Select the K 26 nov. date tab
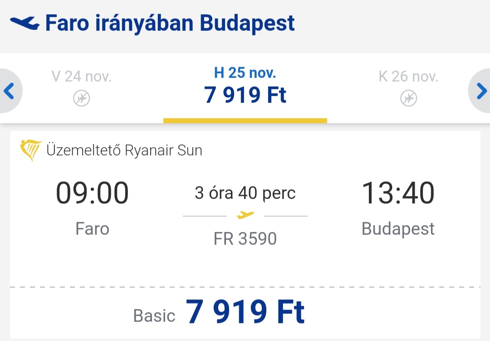 click(x=408, y=88)
